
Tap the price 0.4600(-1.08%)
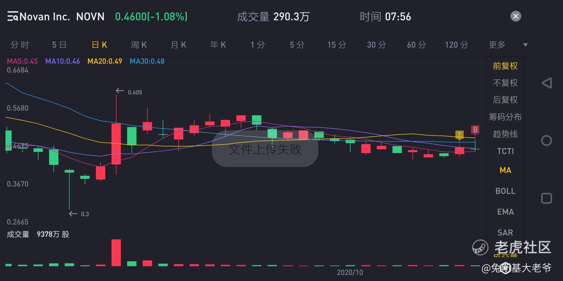[x=151, y=17]
